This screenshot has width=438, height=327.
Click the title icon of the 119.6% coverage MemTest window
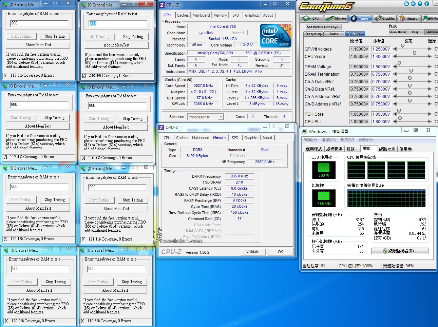click(x=82, y=250)
